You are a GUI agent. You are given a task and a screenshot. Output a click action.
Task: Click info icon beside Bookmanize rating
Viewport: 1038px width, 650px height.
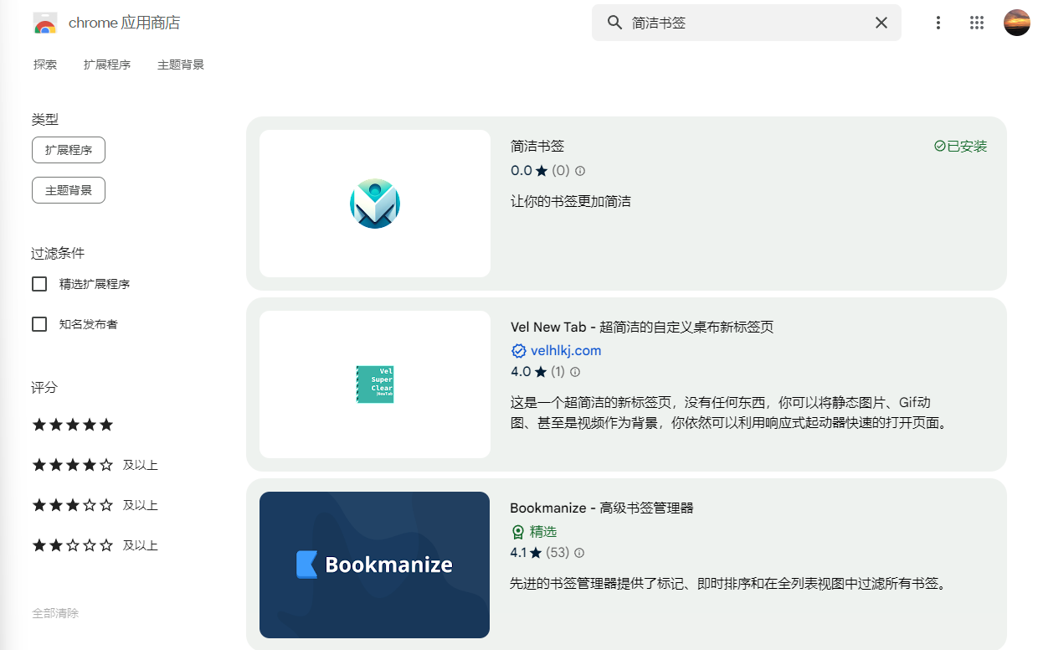click(x=579, y=553)
